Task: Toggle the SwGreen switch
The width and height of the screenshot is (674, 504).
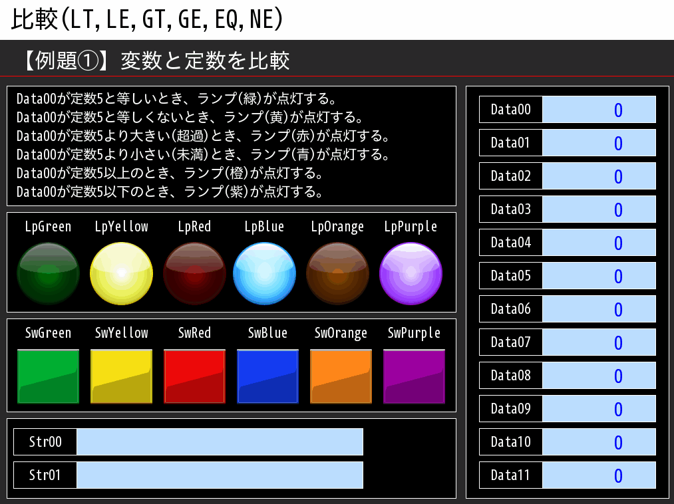Action: point(48,376)
